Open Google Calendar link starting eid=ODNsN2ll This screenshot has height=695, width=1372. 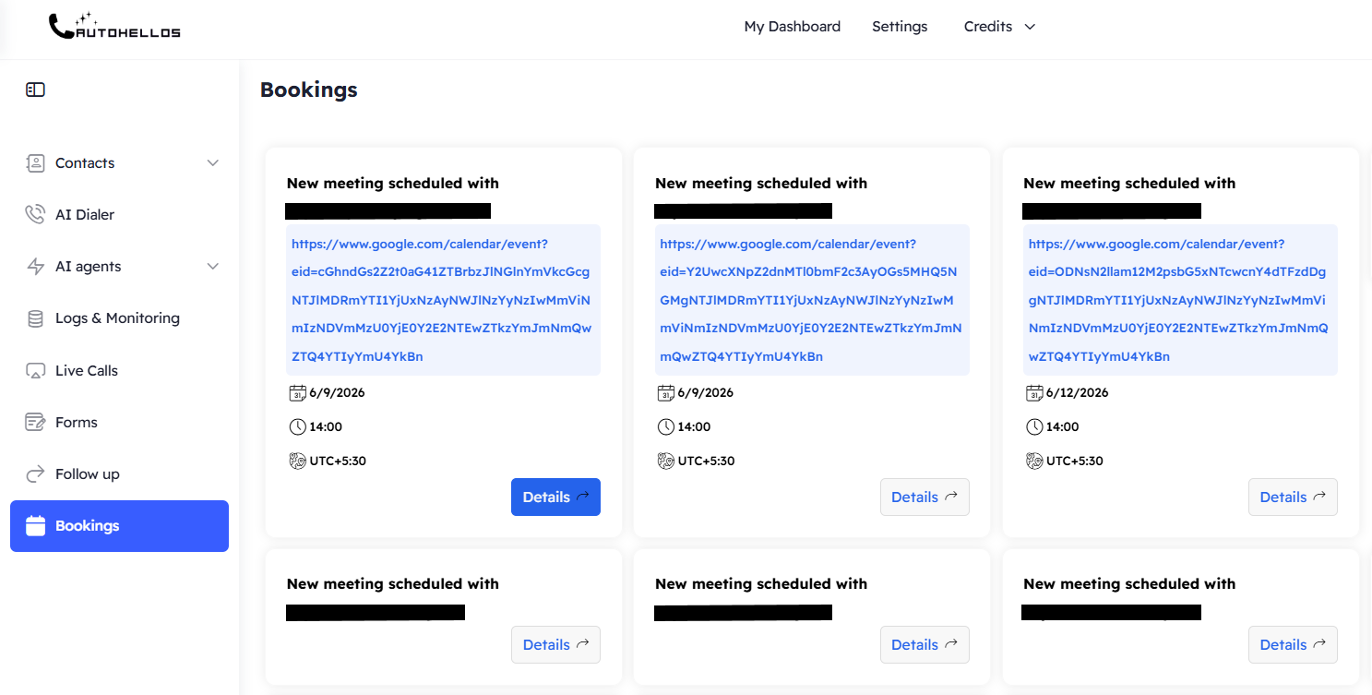(1180, 300)
